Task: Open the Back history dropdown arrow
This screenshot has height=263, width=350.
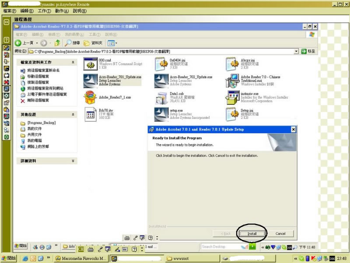Action: [37, 43]
